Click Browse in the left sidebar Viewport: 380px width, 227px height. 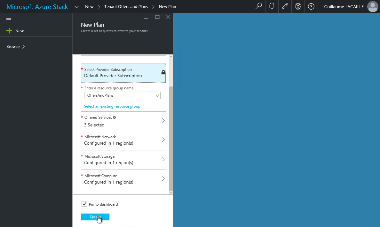[x=13, y=47]
